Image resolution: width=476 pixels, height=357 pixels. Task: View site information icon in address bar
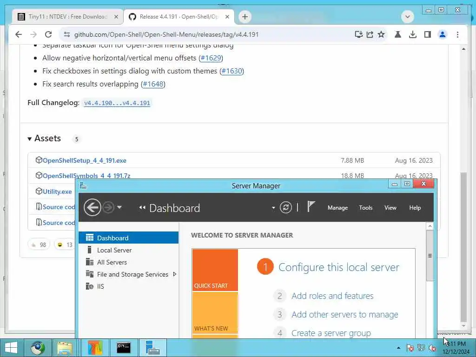(x=67, y=34)
